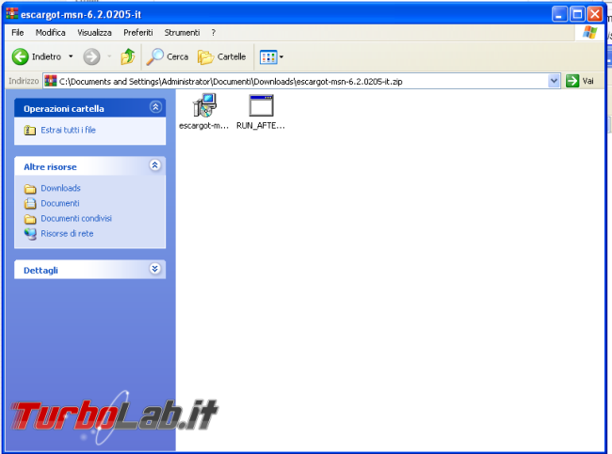Open the ? help menu
This screenshot has width=612, height=454.
[x=213, y=33]
